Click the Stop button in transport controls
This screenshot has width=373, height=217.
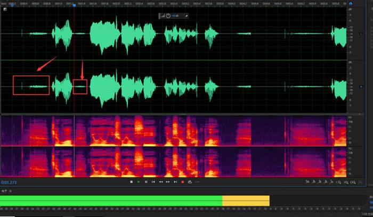(131, 182)
